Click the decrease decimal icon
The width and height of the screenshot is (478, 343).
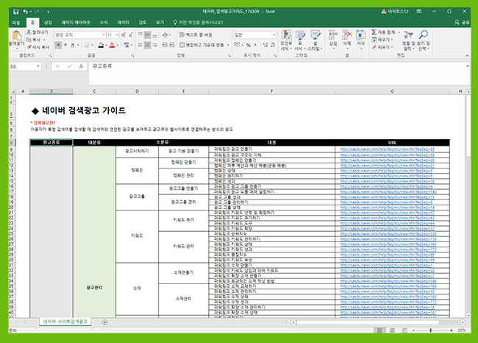[273, 45]
